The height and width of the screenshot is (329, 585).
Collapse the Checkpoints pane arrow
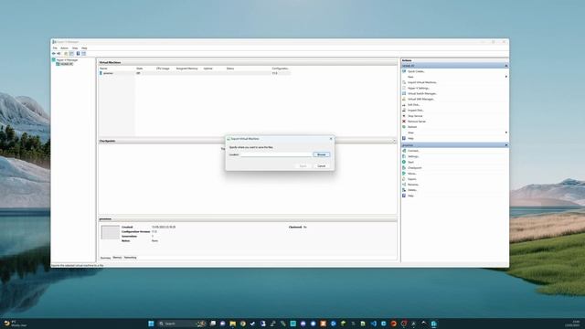coord(394,141)
